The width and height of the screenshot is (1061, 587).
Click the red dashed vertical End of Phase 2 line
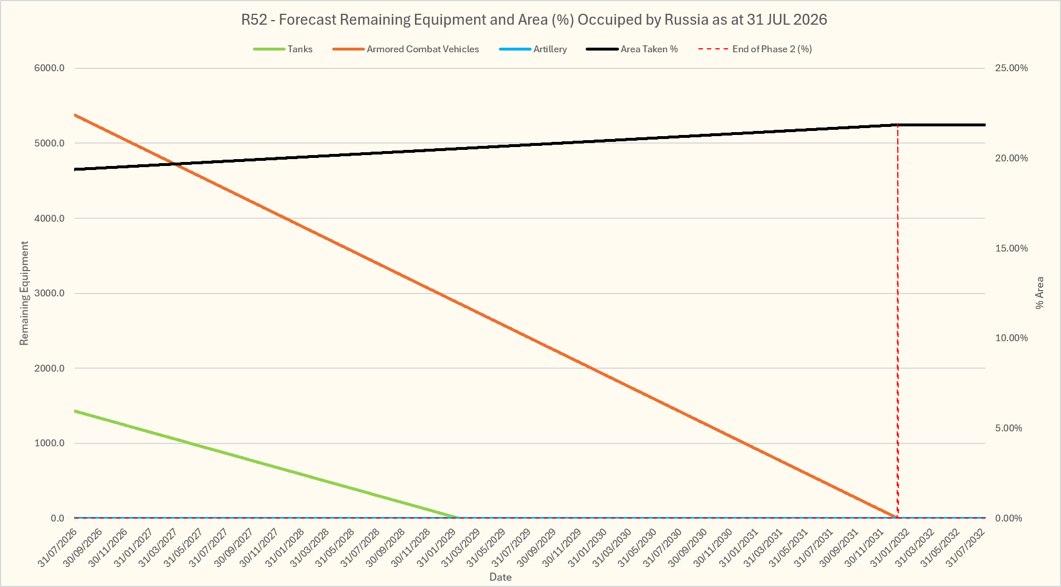tap(898, 322)
